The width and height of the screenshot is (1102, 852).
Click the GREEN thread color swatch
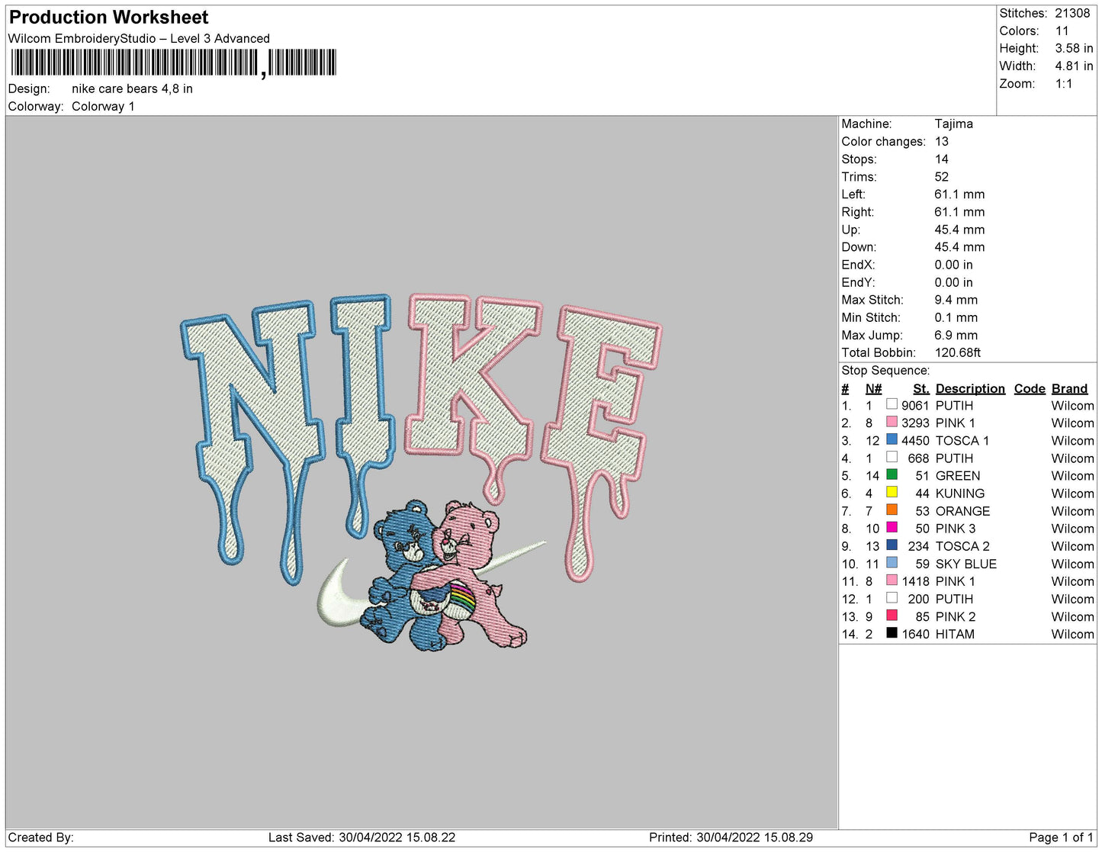pos(892,474)
